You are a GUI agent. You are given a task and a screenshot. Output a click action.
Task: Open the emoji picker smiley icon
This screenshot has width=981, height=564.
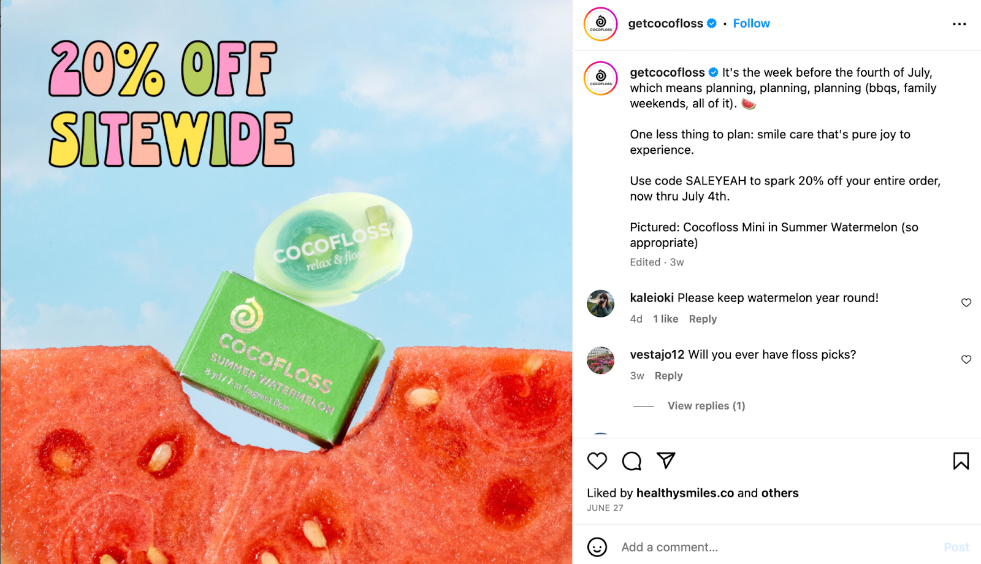[597, 547]
